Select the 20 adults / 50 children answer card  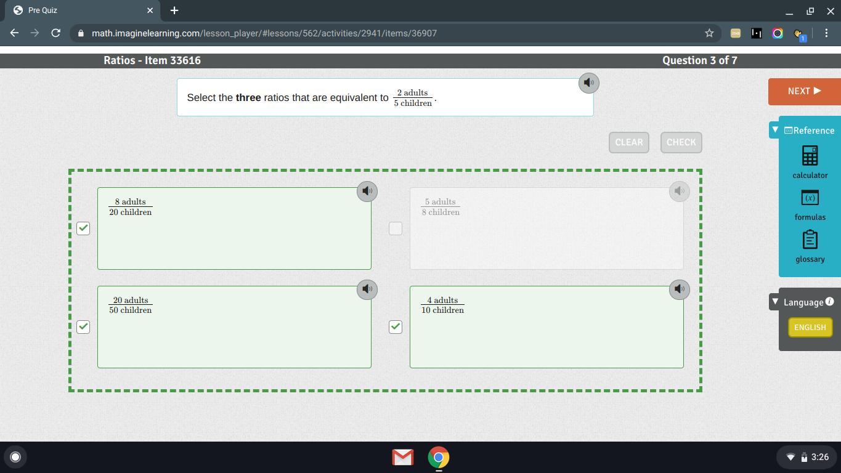[x=234, y=327]
